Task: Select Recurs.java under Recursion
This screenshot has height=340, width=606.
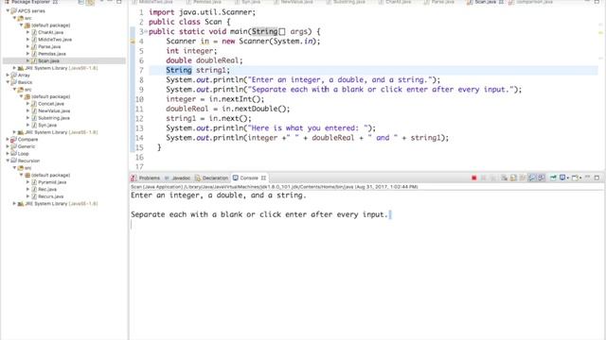Action: [50, 196]
